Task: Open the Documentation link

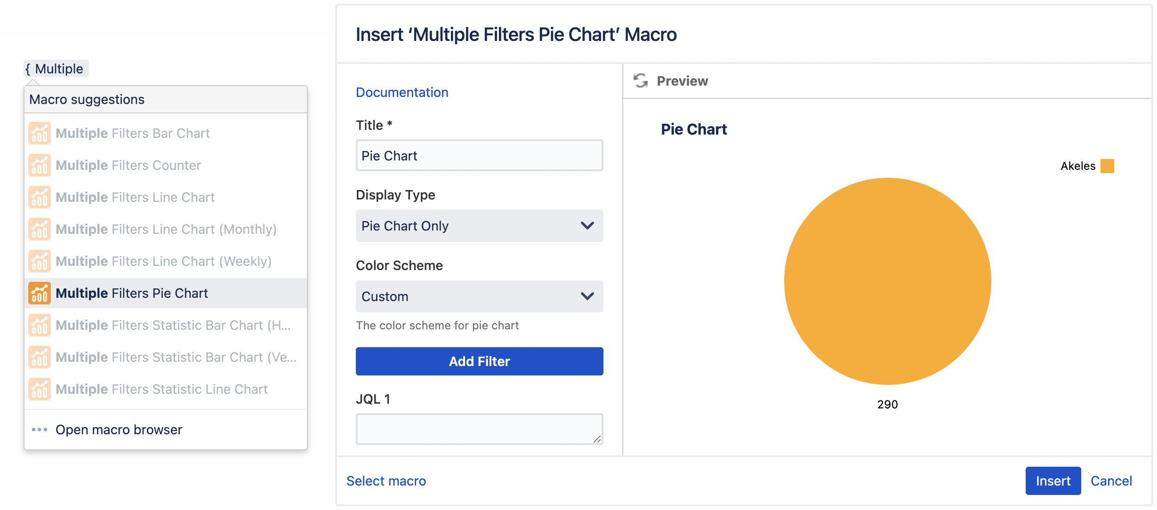Action: tap(402, 92)
